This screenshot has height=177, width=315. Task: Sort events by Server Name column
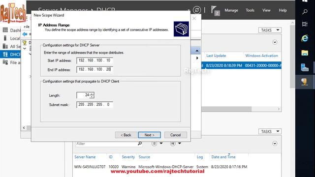point(85,157)
